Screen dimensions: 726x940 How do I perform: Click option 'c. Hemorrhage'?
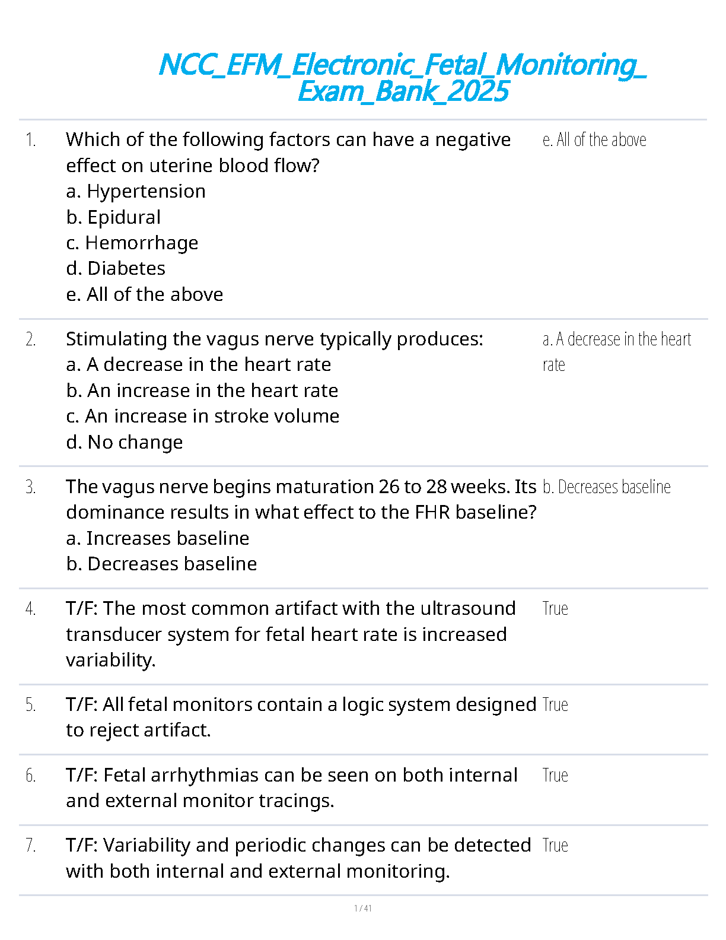pyautogui.click(x=132, y=243)
